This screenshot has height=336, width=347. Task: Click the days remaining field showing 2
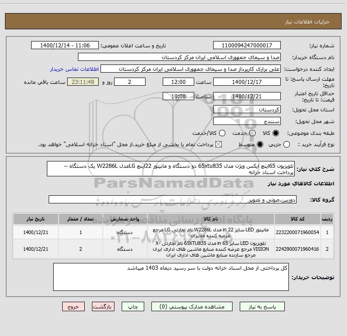(130, 82)
